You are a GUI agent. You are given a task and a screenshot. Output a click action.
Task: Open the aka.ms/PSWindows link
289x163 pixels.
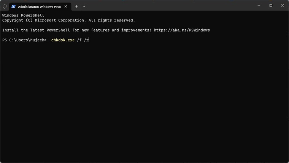click(x=182, y=30)
